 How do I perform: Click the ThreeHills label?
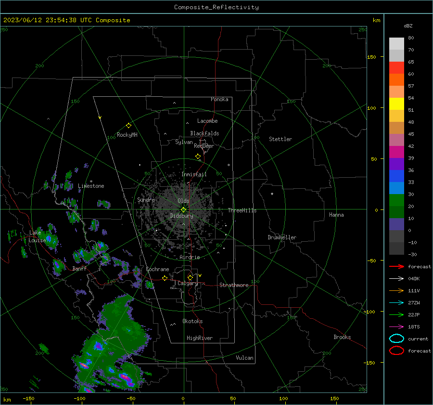click(x=242, y=210)
